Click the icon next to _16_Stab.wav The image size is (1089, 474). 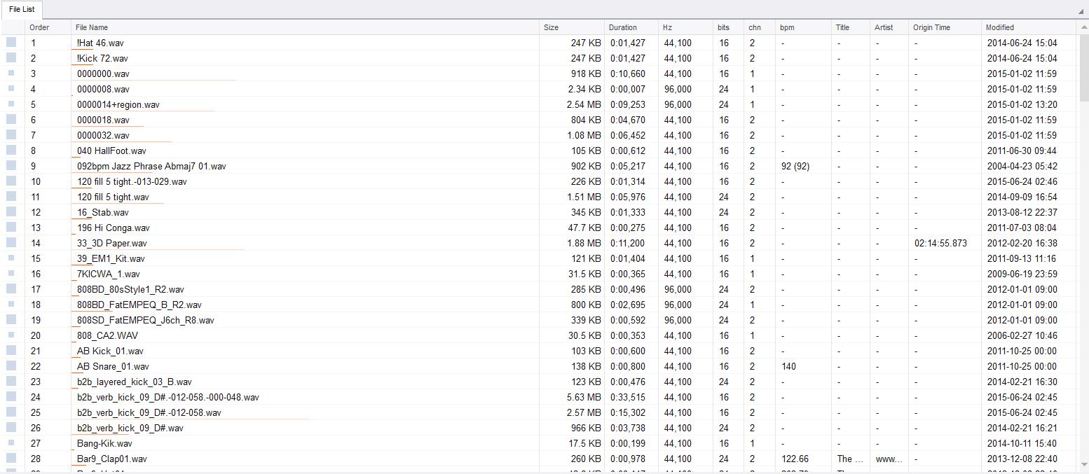tap(11, 212)
